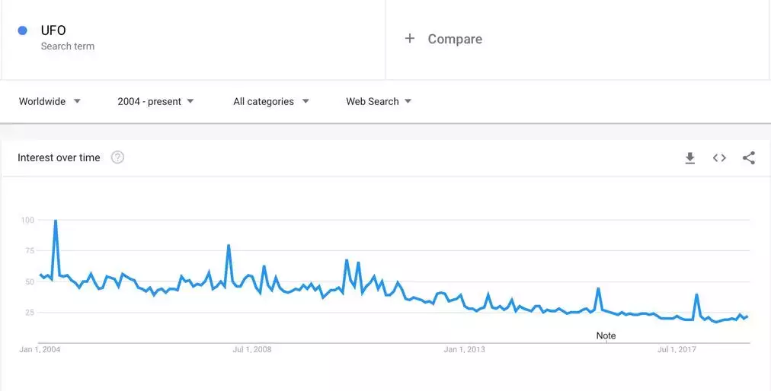Click the Compare text to add term
The image size is (771, 391).
tap(455, 40)
